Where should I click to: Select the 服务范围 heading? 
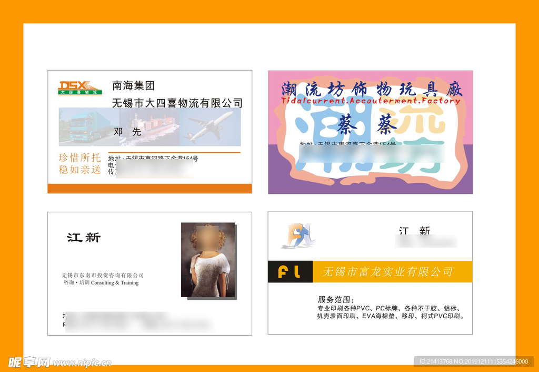[x=336, y=300]
